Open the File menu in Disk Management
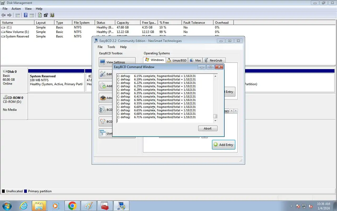The height and width of the screenshot is (211, 337). (5, 9)
